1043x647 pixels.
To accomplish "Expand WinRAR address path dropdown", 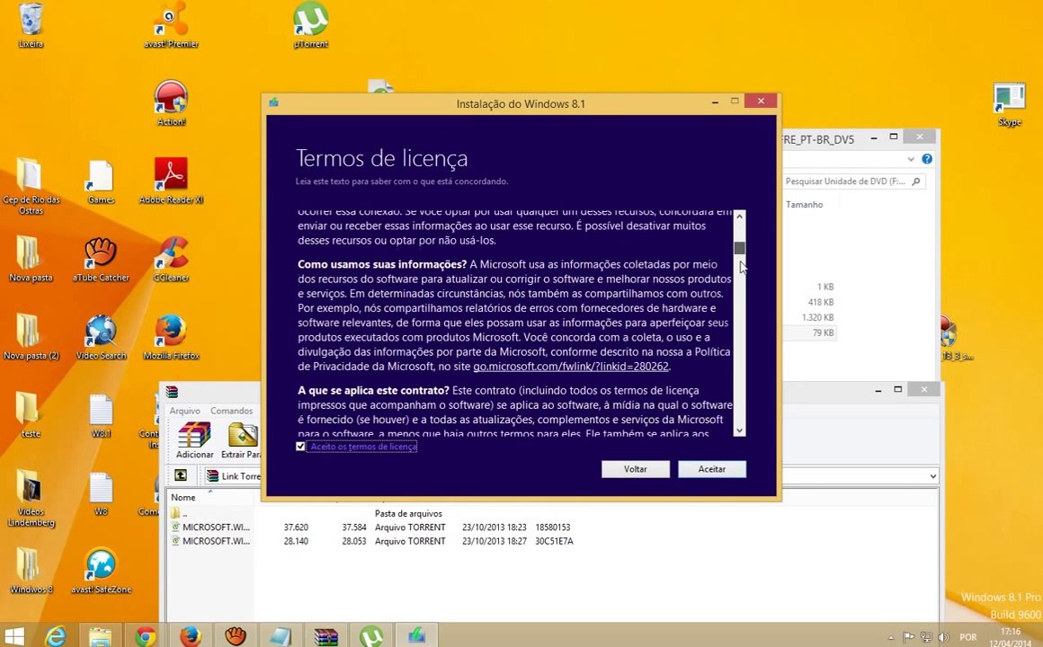I will 932,476.
